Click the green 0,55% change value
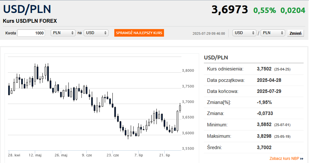The image size is (309, 163). (x=264, y=10)
